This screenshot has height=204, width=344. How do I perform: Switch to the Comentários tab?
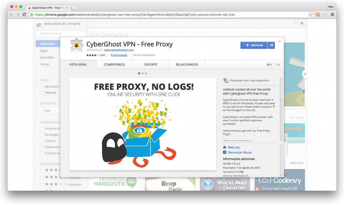point(114,65)
